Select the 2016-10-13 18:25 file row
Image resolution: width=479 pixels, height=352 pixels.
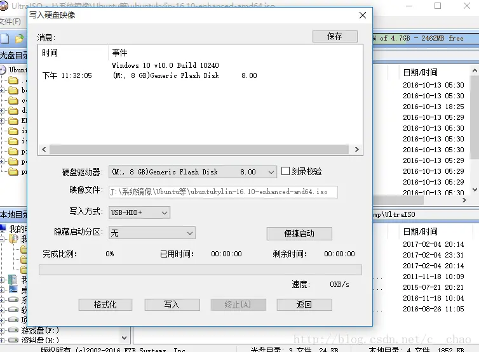[433, 107]
